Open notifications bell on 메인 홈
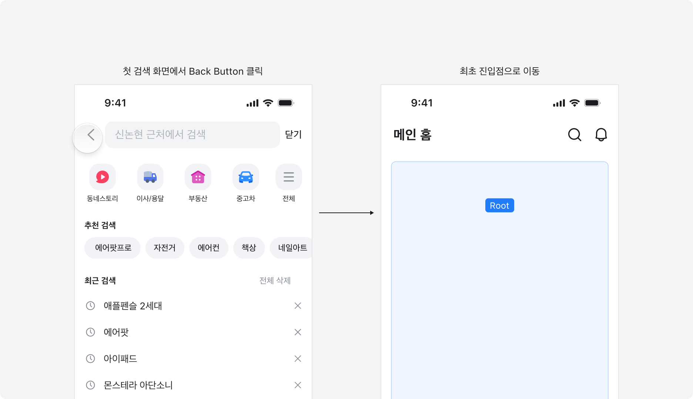 601,135
